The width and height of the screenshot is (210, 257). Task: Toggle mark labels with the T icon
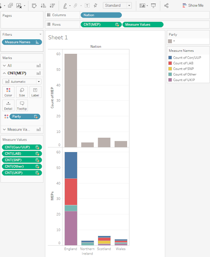pyautogui.click(x=87, y=6)
